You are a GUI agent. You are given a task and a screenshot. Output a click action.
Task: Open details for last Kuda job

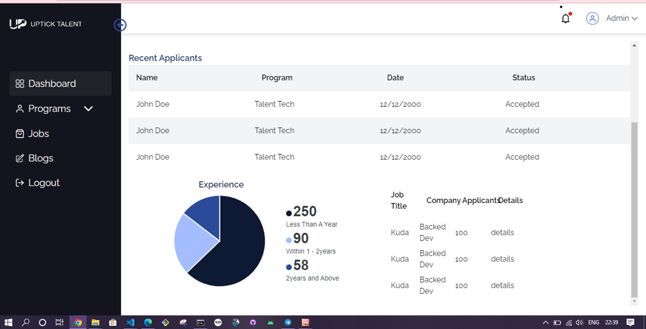coord(502,285)
